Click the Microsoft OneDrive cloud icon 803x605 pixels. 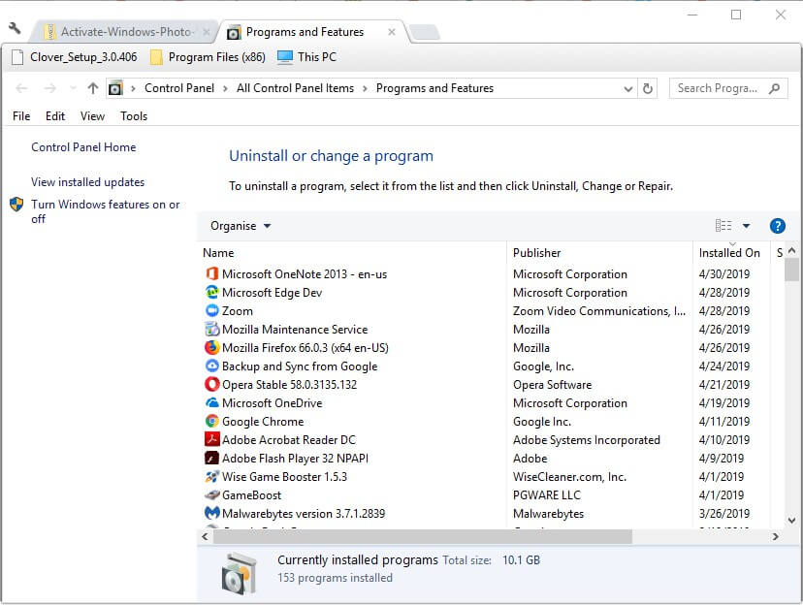click(x=211, y=402)
